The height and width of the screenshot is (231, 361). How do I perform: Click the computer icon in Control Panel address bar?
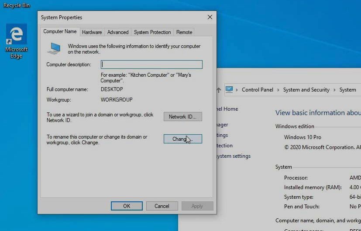(x=229, y=89)
